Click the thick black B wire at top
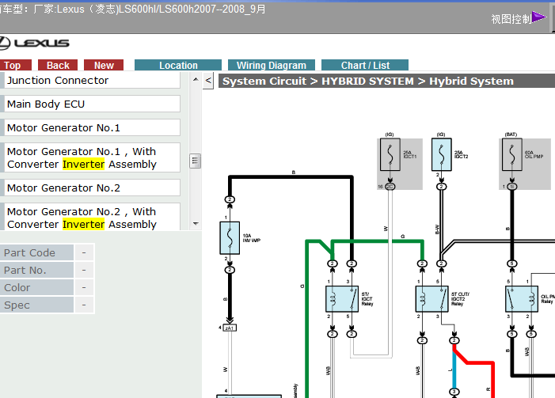 (291, 177)
